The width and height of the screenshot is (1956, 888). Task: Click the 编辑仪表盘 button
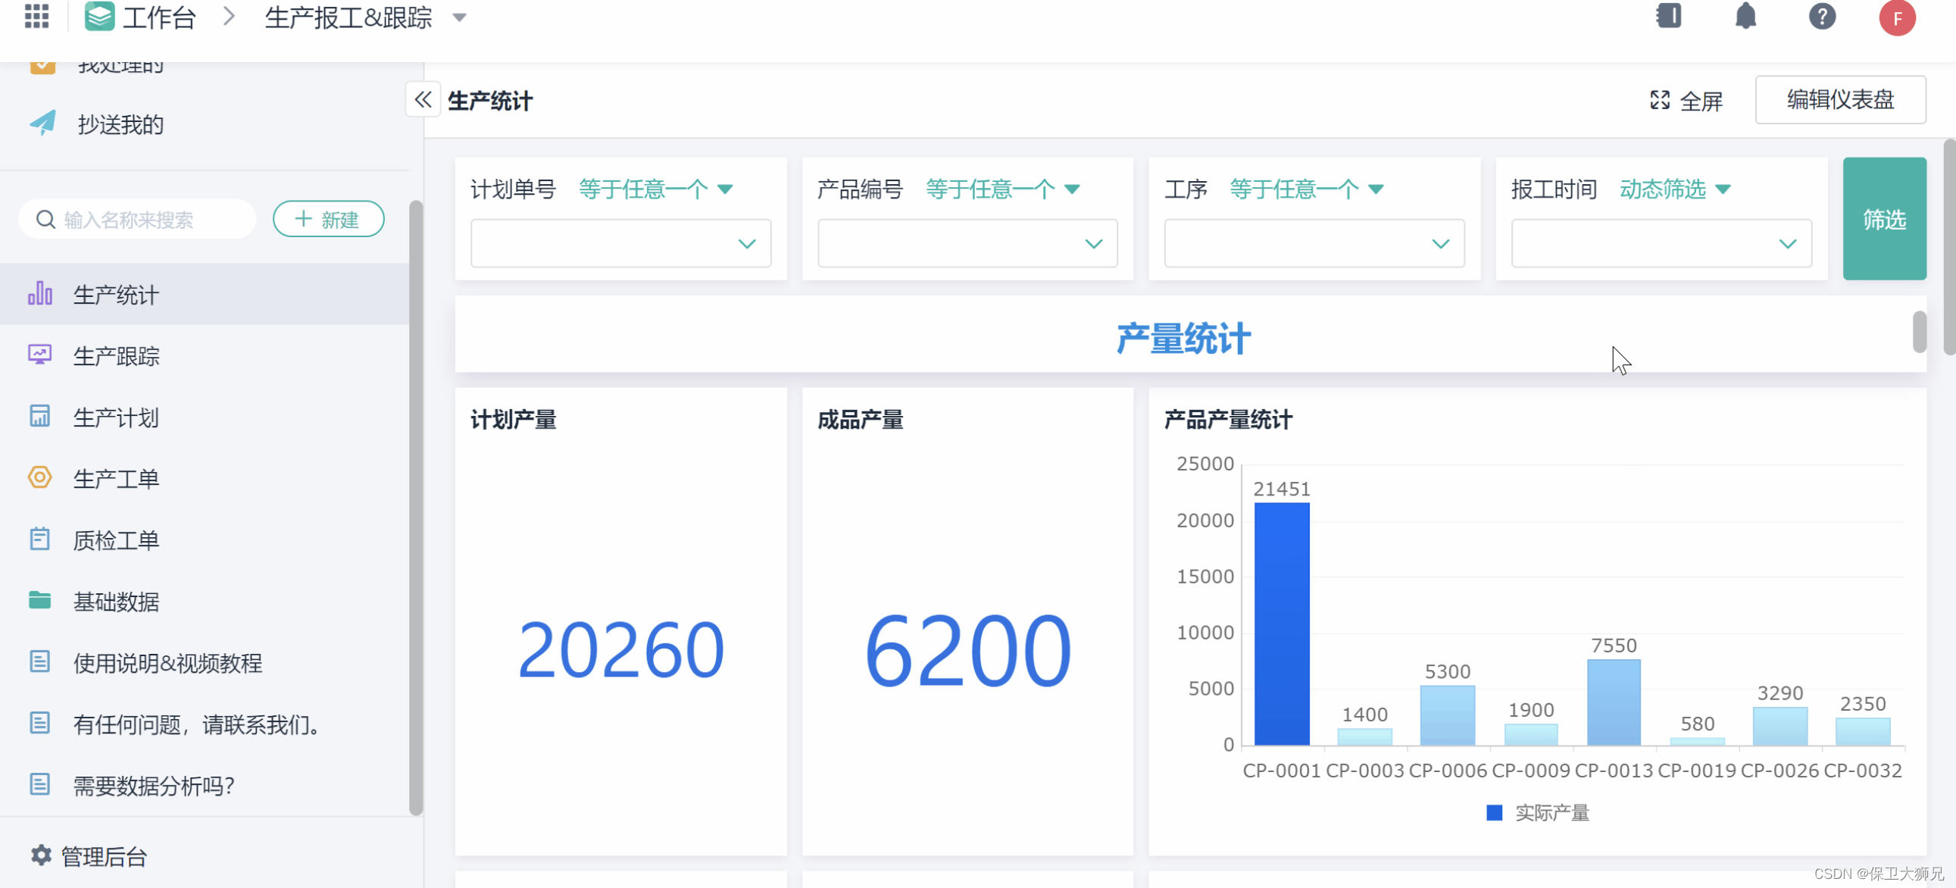(1840, 99)
